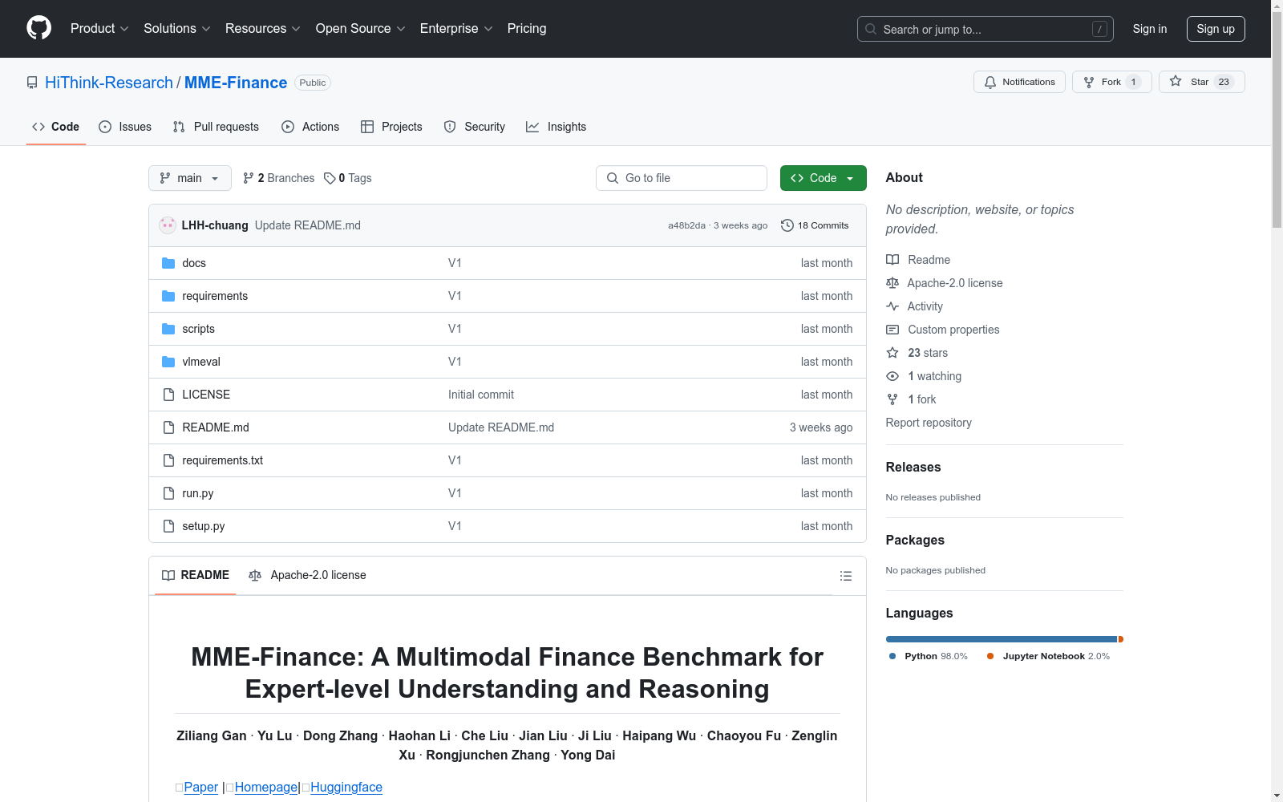The image size is (1283, 802).
Task: Click the vlmeval folder icon
Action: (x=168, y=362)
